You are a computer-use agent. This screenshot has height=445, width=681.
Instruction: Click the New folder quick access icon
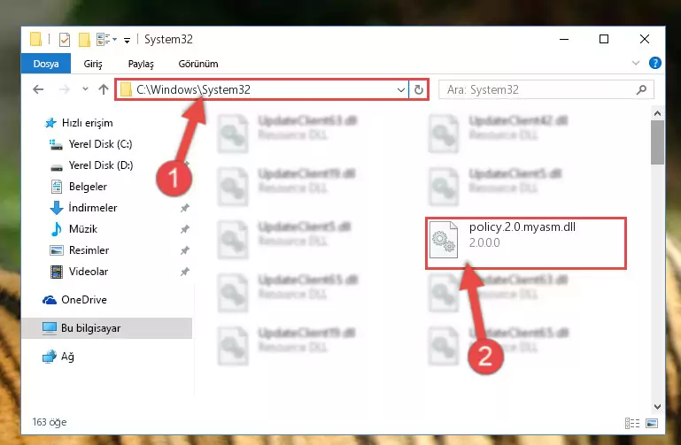click(84, 40)
